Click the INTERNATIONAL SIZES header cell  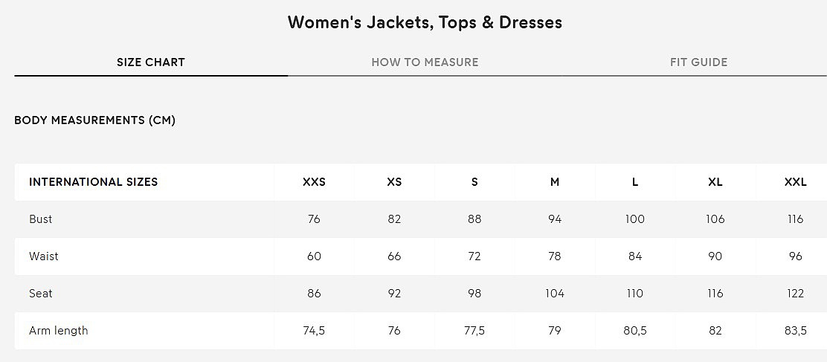coord(94,182)
